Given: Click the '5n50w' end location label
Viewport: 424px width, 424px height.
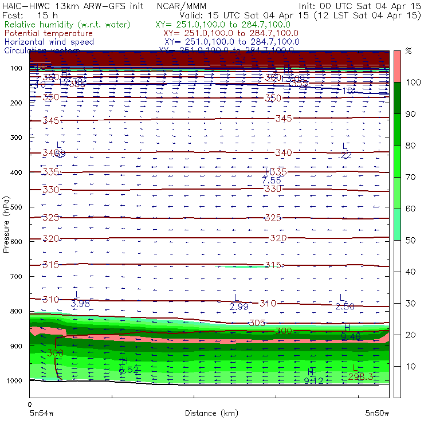Looking at the screenshot, I should click(x=377, y=413).
